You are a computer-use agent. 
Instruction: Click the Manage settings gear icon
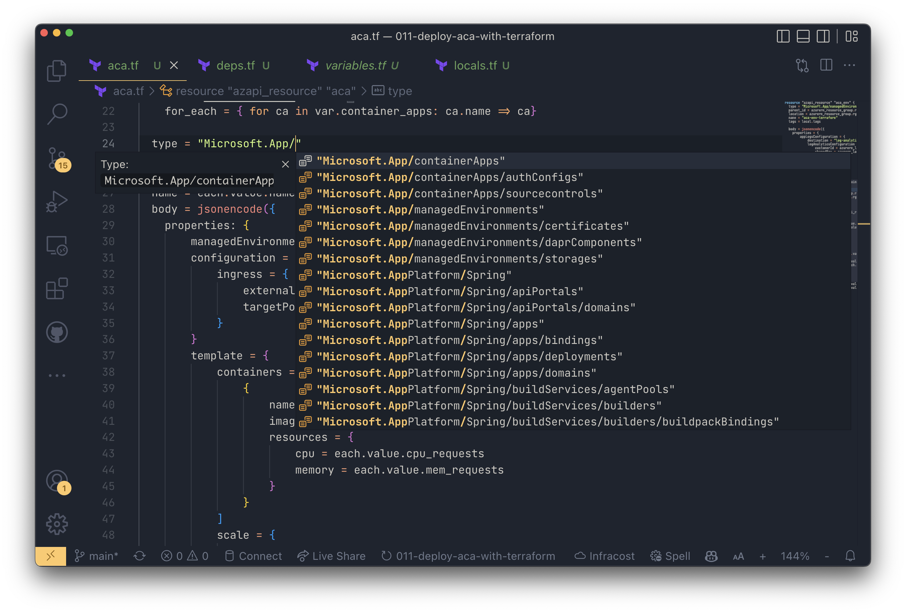point(57,523)
